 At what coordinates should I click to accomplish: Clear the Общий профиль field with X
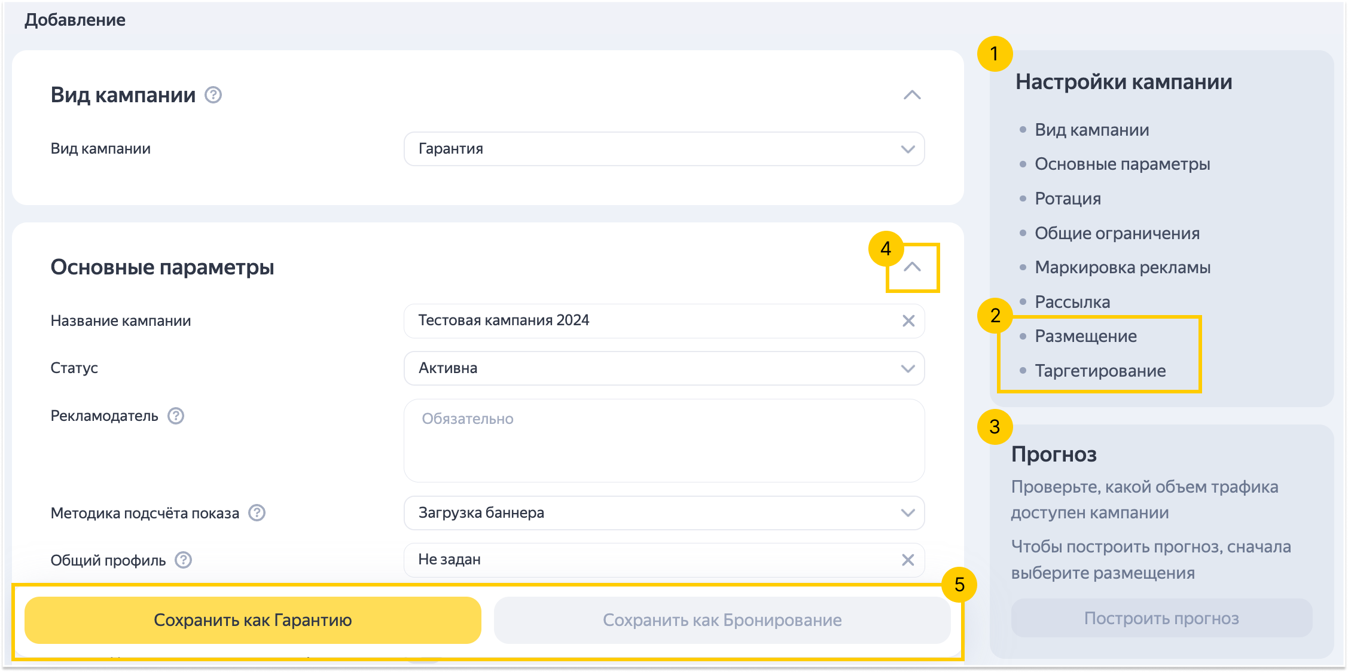click(908, 560)
